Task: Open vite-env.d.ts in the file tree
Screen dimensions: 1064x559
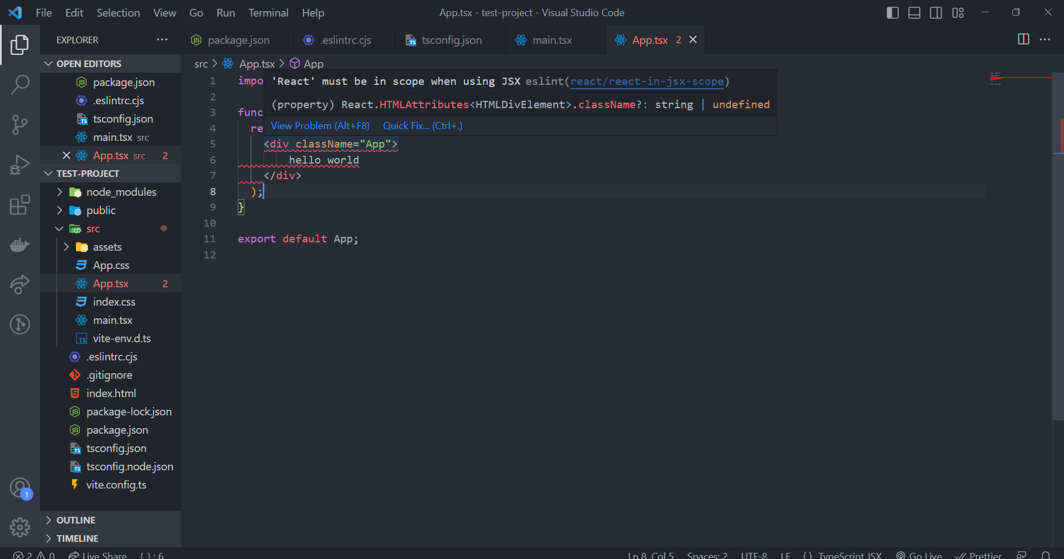Action: [x=111, y=338]
